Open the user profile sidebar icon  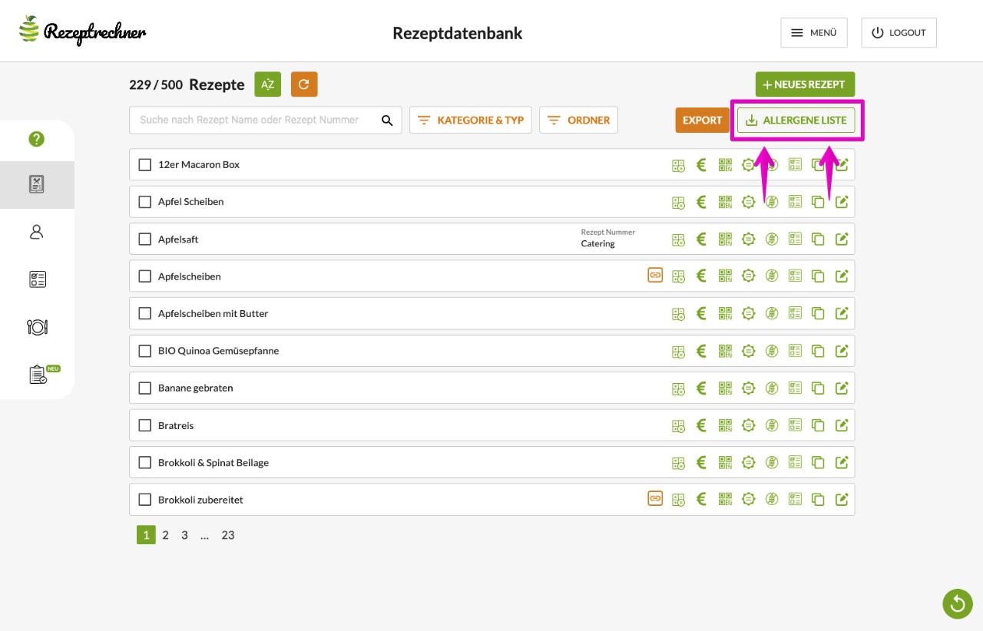[x=36, y=232]
